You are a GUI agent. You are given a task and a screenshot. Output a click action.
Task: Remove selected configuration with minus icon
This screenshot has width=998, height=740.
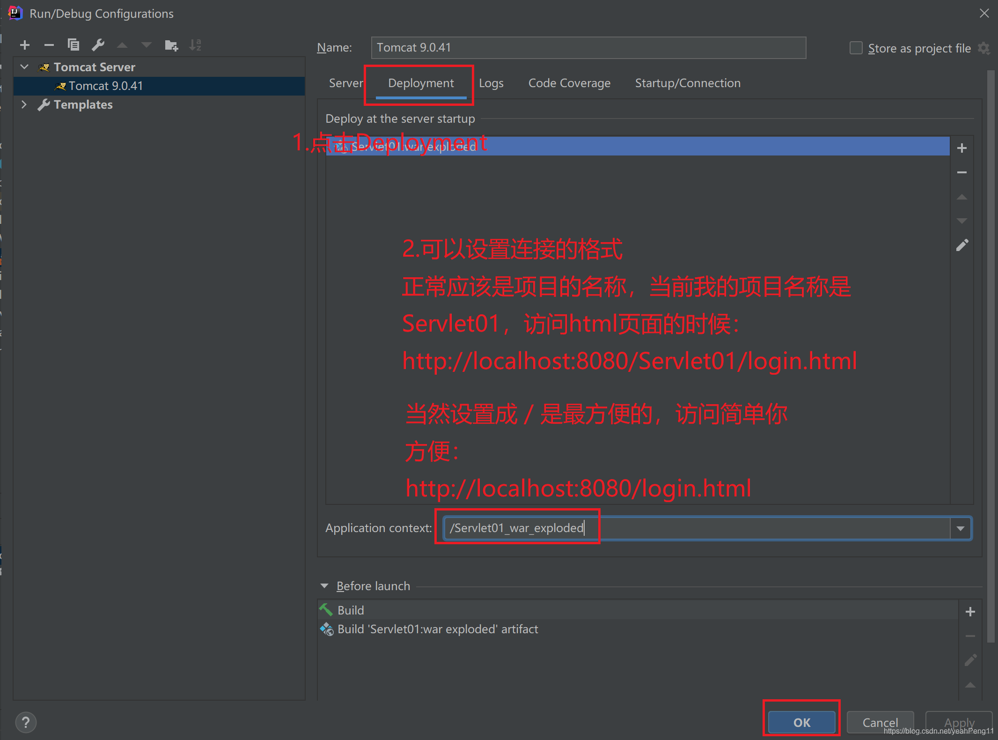click(x=49, y=45)
